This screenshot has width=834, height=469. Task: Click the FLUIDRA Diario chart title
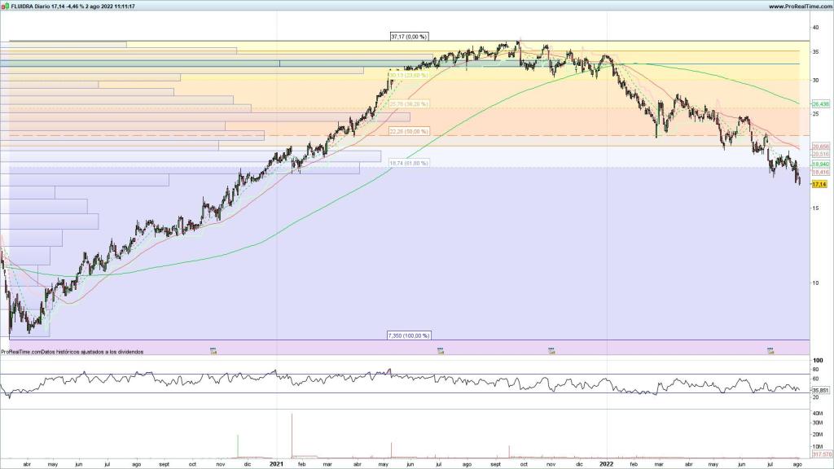pos(73,6)
